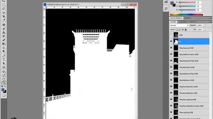Hide the VRaySelfIllumination.RGB layer
This screenshot has width=213, height=119.
(171, 54)
